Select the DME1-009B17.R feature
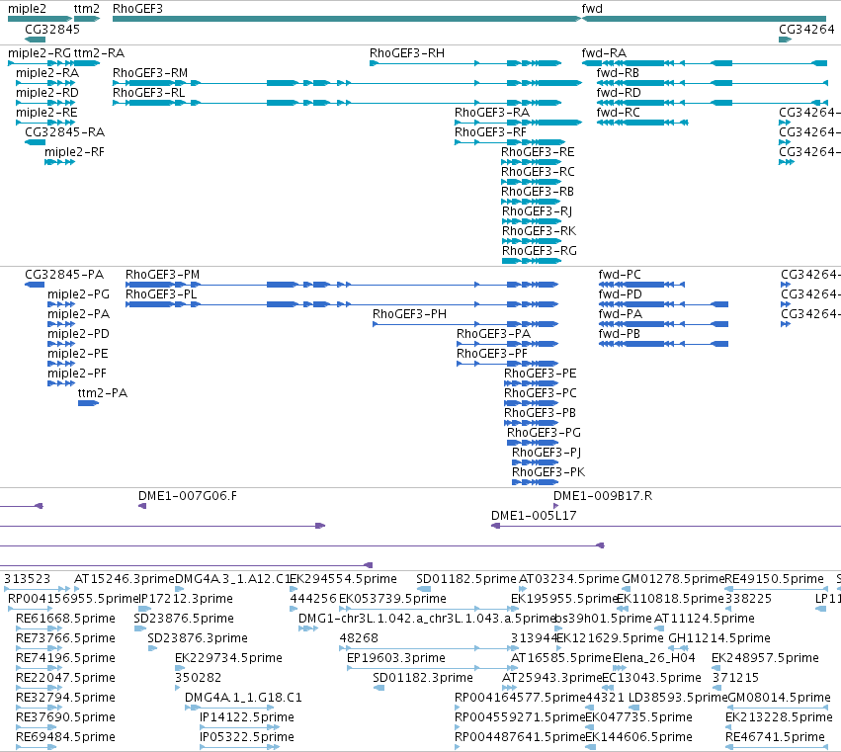This screenshot has height=752, width=841. (555, 506)
